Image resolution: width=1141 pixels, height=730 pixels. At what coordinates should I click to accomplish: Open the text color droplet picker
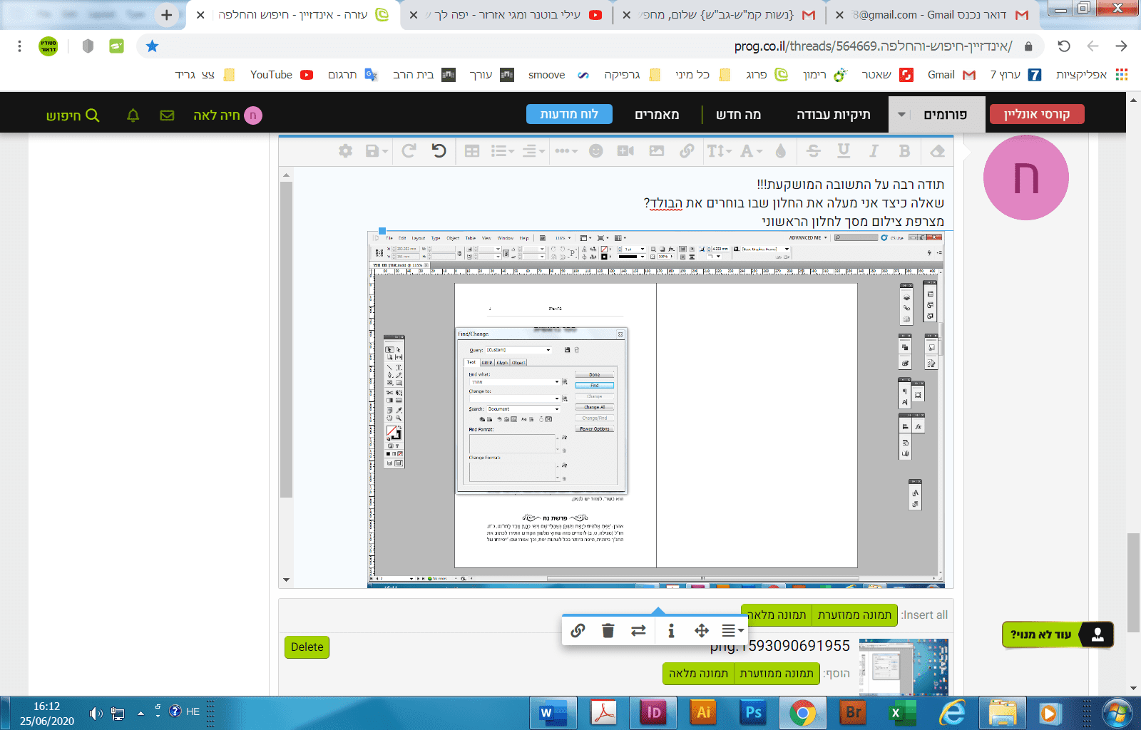[x=781, y=150]
